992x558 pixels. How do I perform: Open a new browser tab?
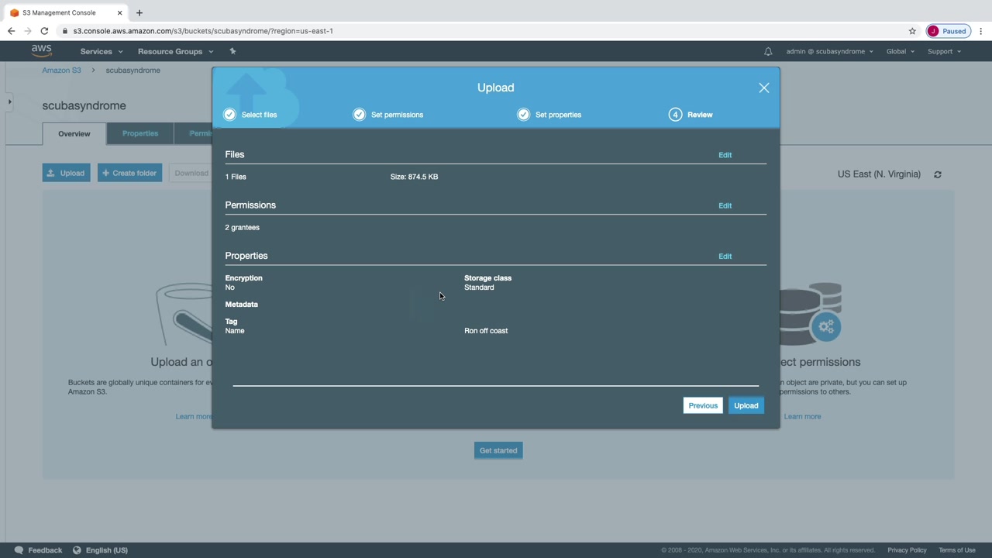pyautogui.click(x=139, y=12)
